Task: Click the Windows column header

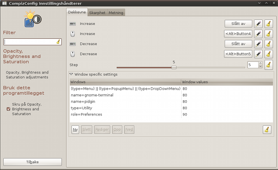Action: (126, 82)
